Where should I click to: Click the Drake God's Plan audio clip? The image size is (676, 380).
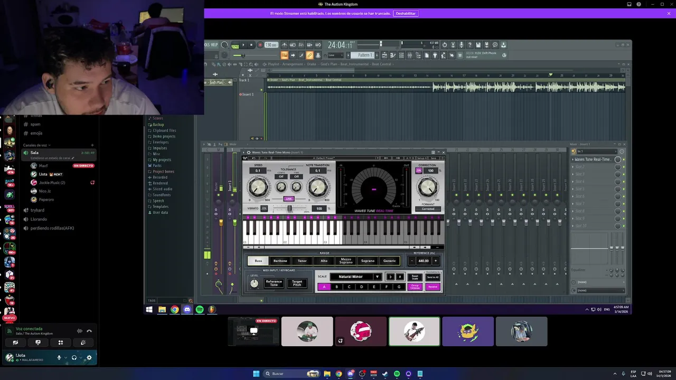pos(447,85)
